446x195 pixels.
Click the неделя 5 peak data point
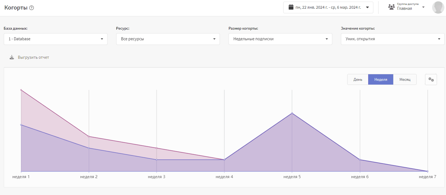(x=292, y=113)
